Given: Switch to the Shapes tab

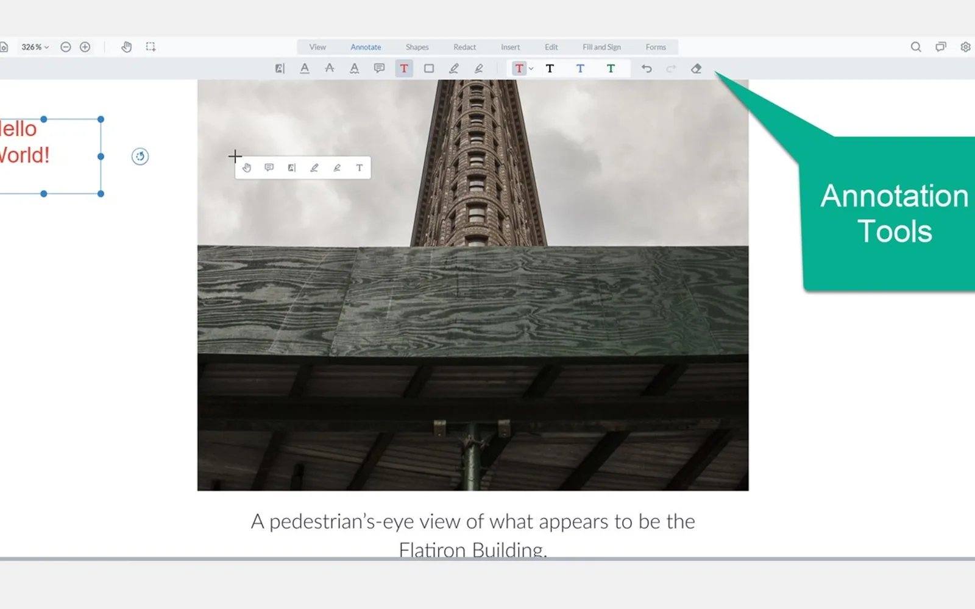Looking at the screenshot, I should 417,47.
